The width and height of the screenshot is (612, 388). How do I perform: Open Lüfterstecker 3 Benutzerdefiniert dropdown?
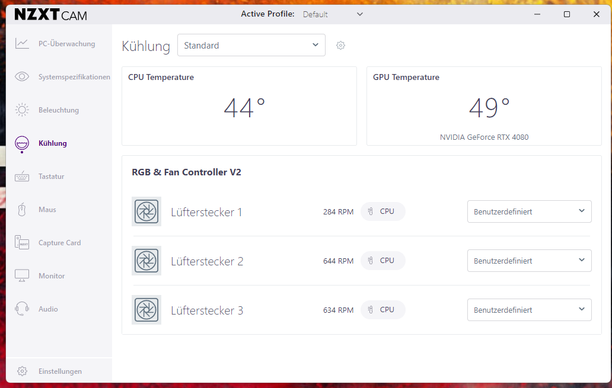pos(529,310)
